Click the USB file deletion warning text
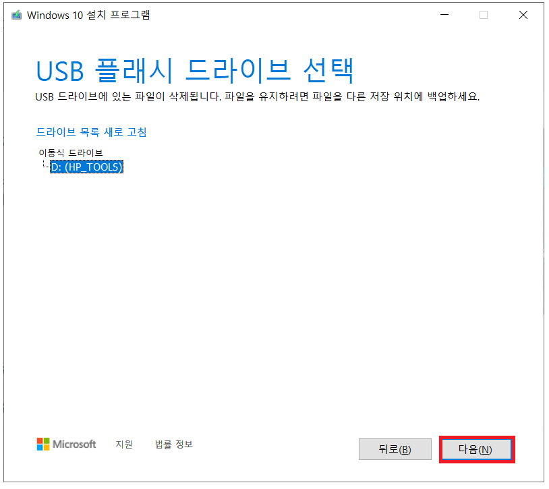The image size is (549, 489). 258,96
